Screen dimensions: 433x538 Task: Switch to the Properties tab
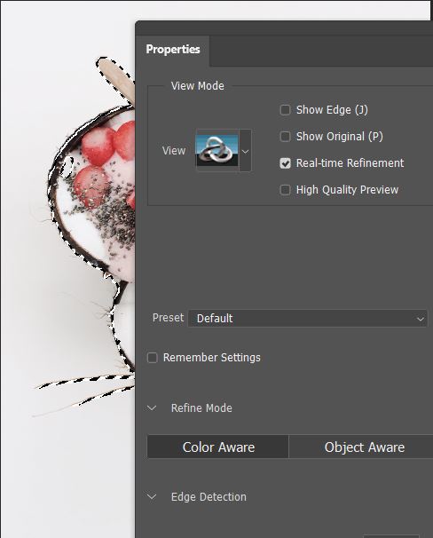[x=173, y=50]
